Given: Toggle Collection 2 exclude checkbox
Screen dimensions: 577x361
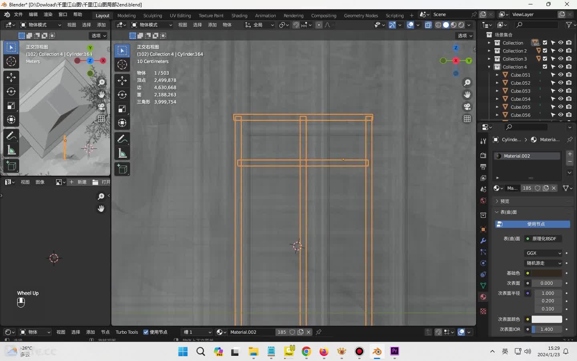Looking at the screenshot, I should [545, 51].
